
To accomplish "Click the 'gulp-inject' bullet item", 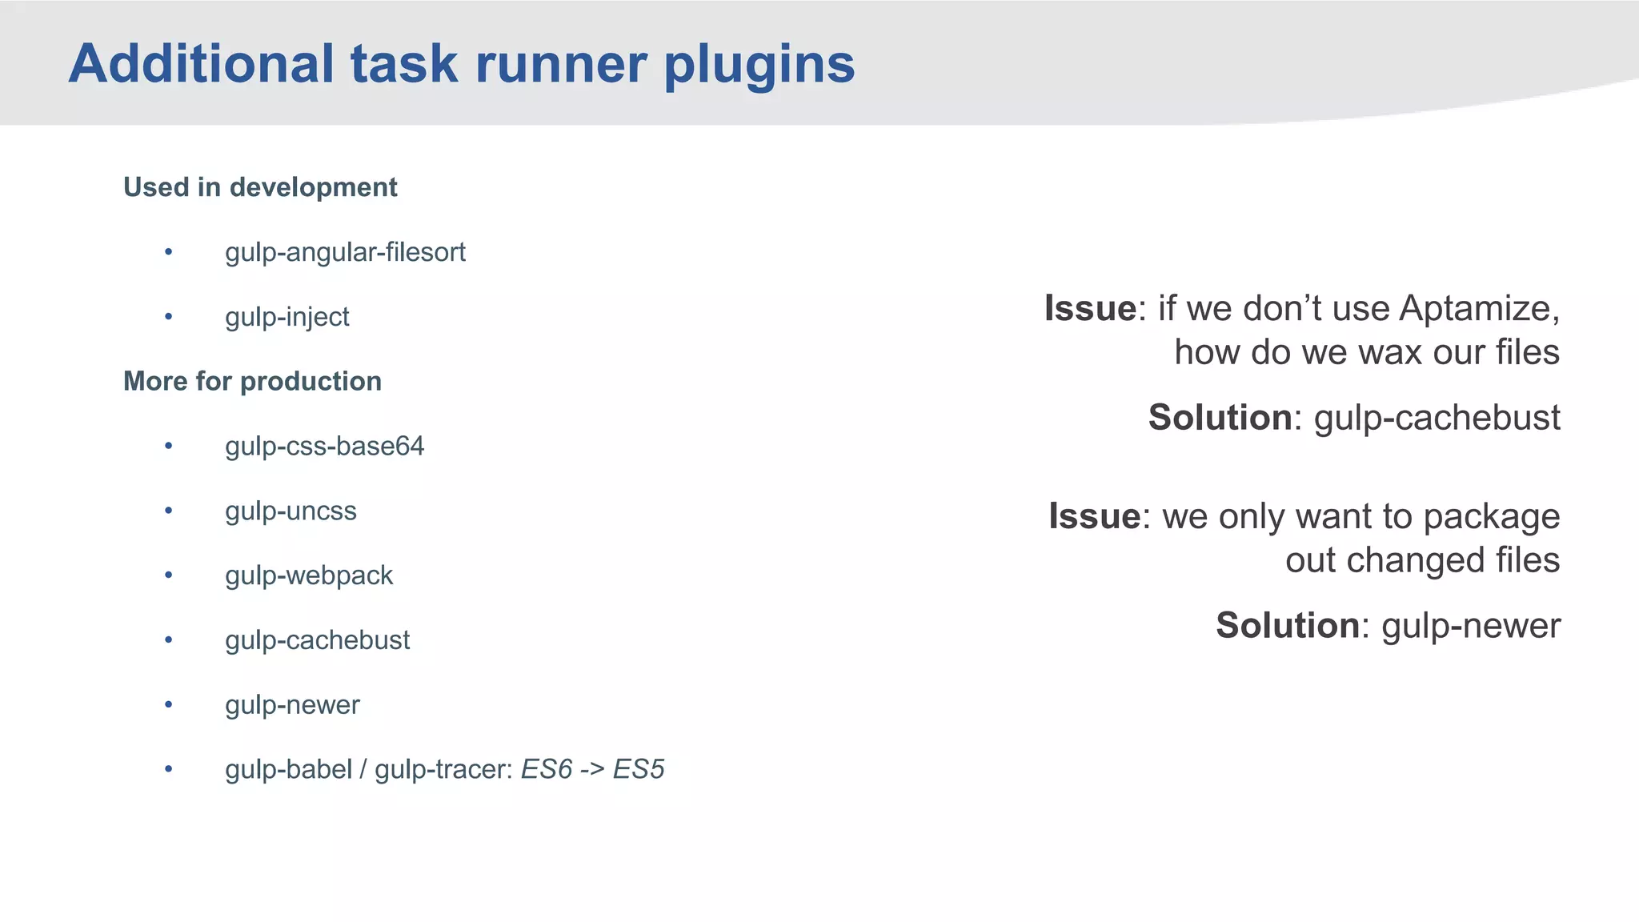I will (x=287, y=318).
